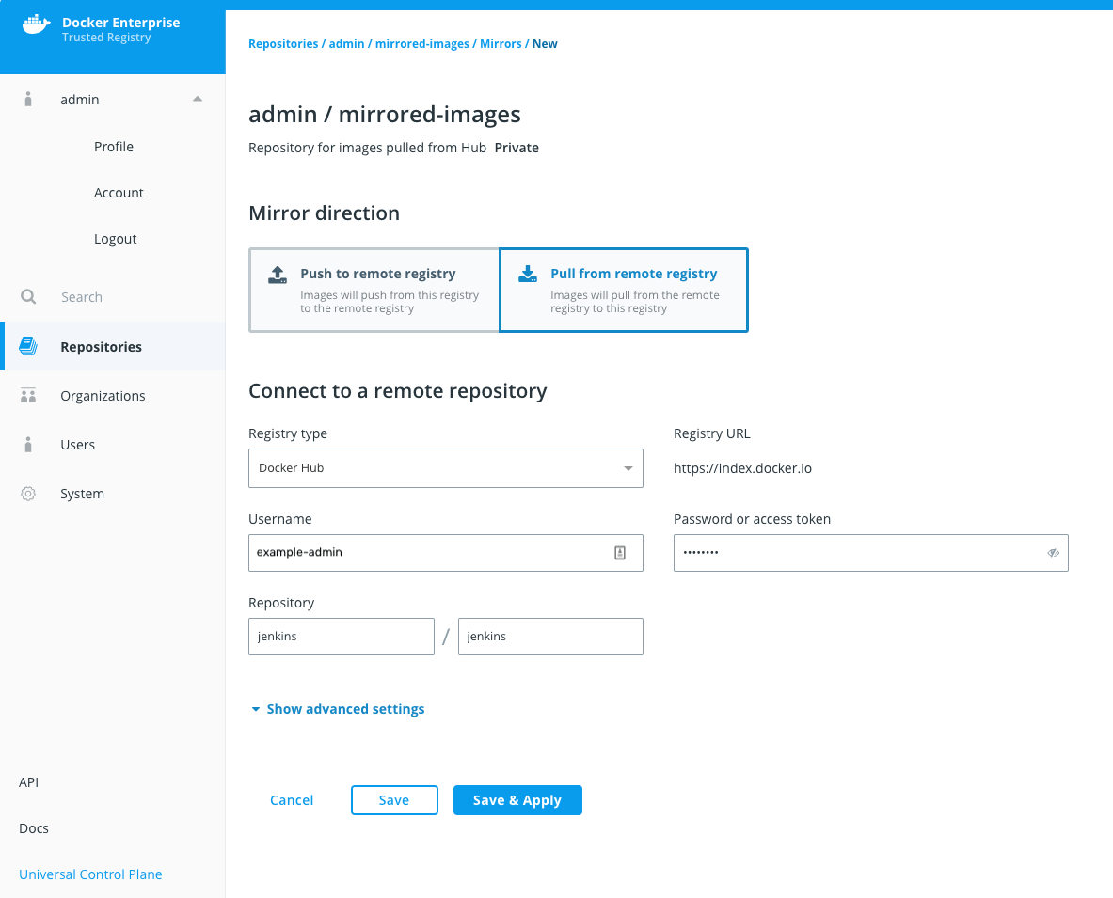This screenshot has width=1113, height=898.
Task: Open Universal Control Plane link
Action: pyautogui.click(x=90, y=874)
